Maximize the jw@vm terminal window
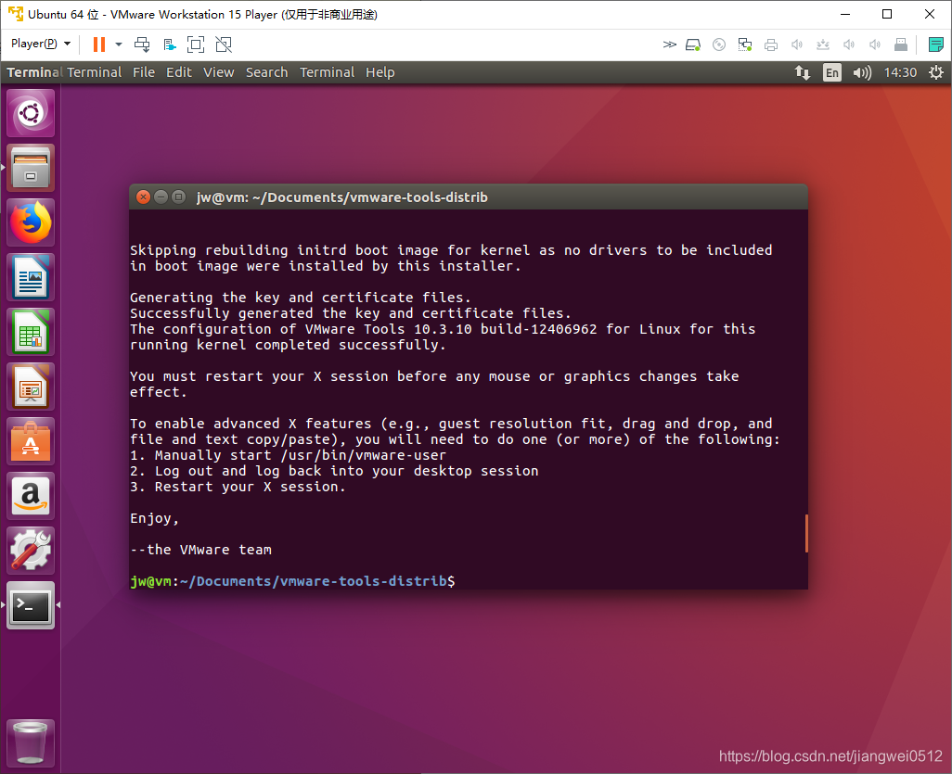This screenshot has height=774, width=952. pos(178,197)
